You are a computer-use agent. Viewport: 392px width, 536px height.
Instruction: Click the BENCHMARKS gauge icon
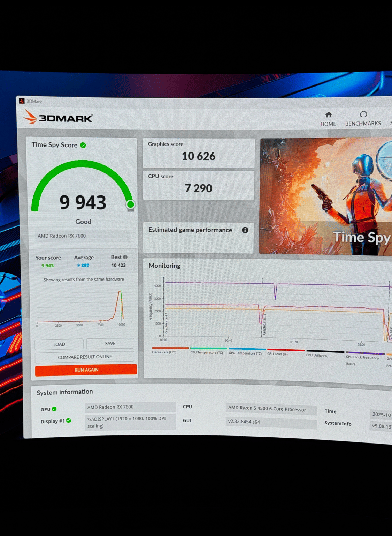point(363,114)
